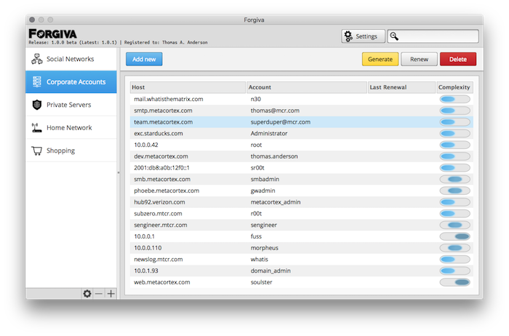Click the minus icon to remove category
This screenshot has height=336, width=509.
(99, 294)
